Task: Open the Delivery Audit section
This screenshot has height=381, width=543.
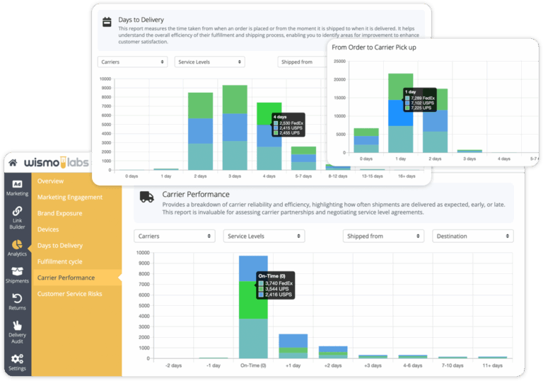Action: click(x=17, y=332)
